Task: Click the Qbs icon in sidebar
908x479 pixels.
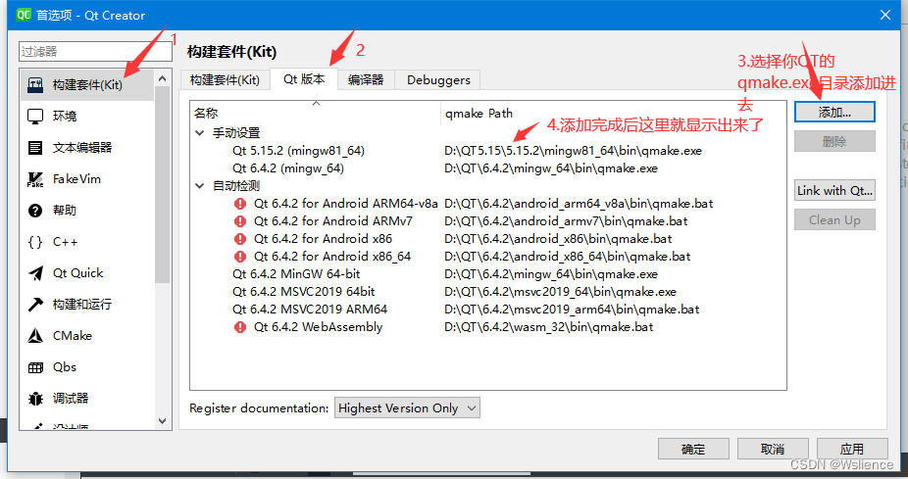Action: pyautogui.click(x=35, y=367)
